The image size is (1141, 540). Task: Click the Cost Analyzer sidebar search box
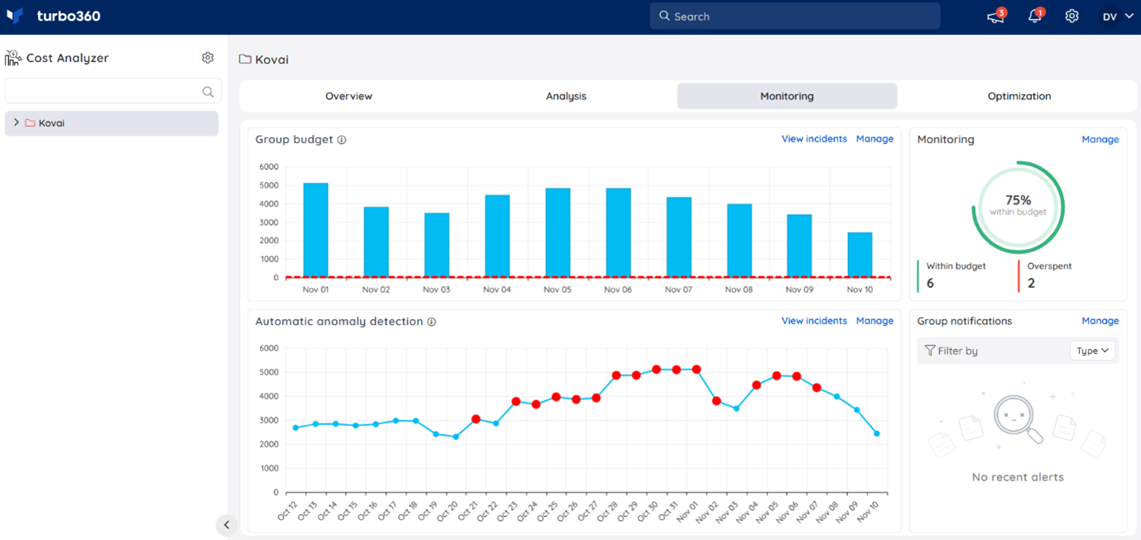click(113, 91)
